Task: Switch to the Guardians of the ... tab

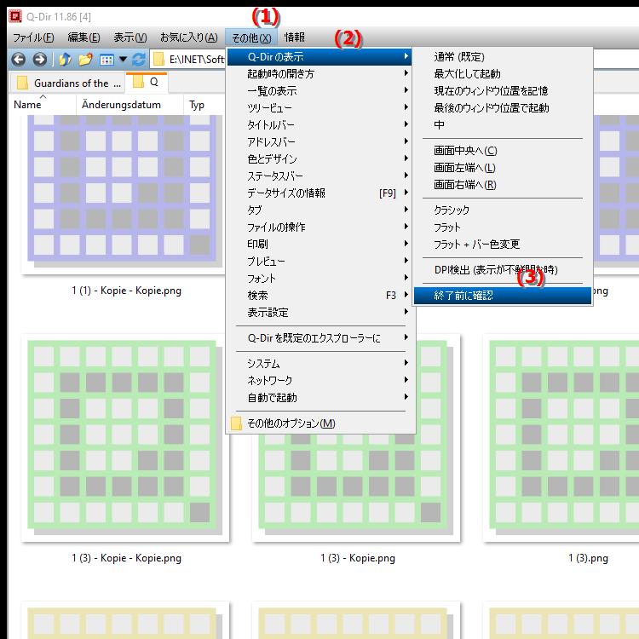Action: [x=67, y=83]
